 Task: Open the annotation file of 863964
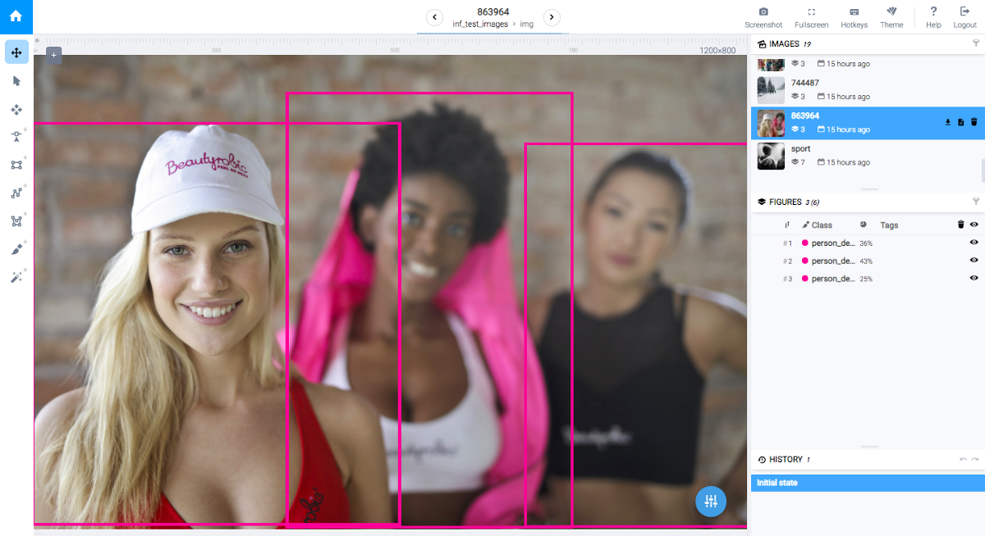tap(961, 122)
